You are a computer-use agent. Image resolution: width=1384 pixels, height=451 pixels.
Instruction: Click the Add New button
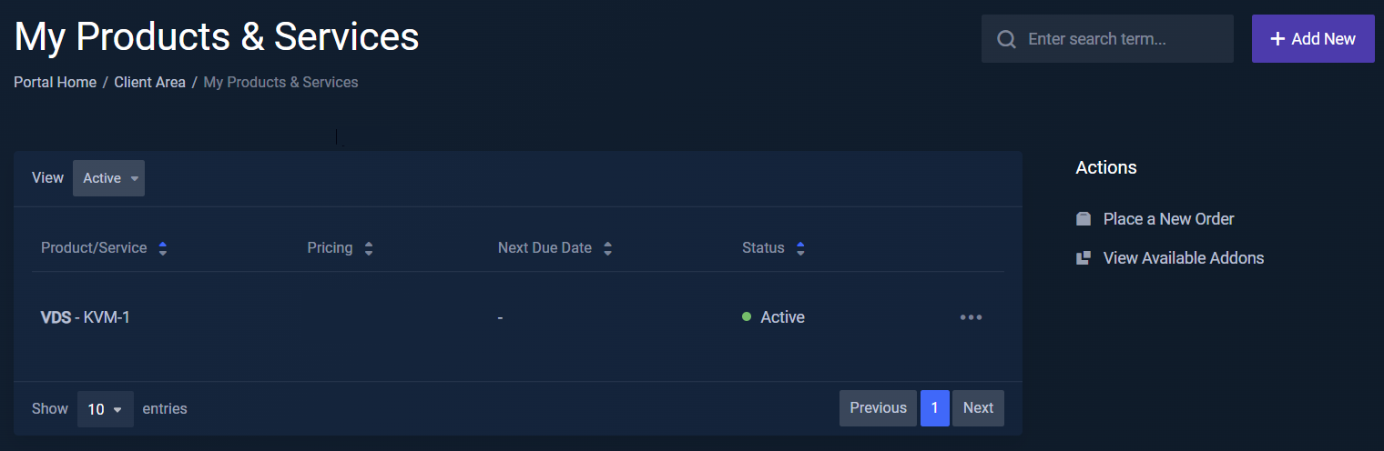pyautogui.click(x=1313, y=39)
